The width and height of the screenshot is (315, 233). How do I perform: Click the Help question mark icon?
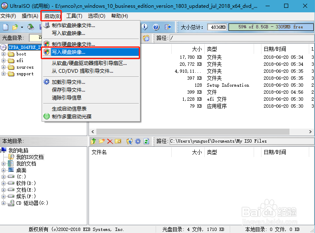(156, 27)
